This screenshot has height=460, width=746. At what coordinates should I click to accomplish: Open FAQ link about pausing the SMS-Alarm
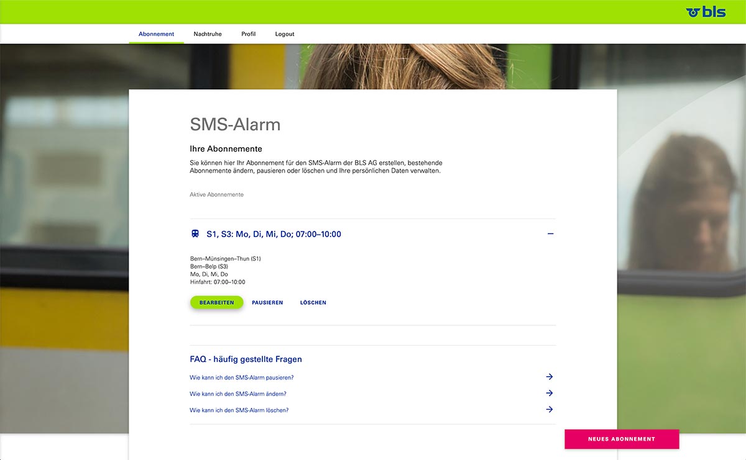241,377
